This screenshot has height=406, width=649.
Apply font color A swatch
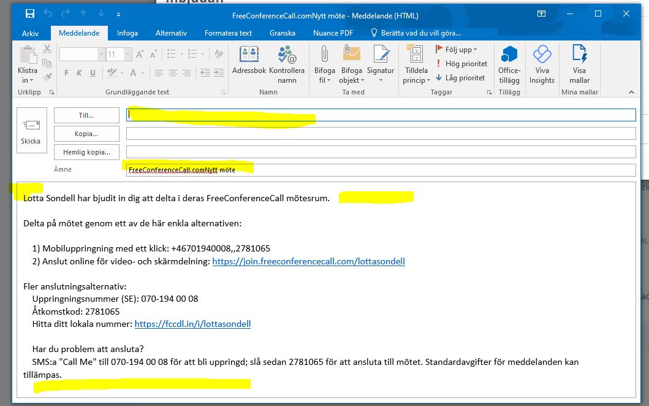pos(133,73)
